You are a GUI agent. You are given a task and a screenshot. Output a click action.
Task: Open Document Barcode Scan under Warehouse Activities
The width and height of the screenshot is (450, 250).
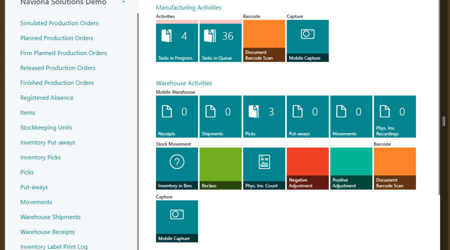[395, 168]
